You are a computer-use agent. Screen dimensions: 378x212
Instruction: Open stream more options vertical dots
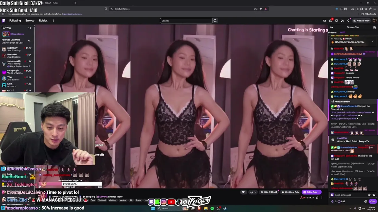point(322,198)
